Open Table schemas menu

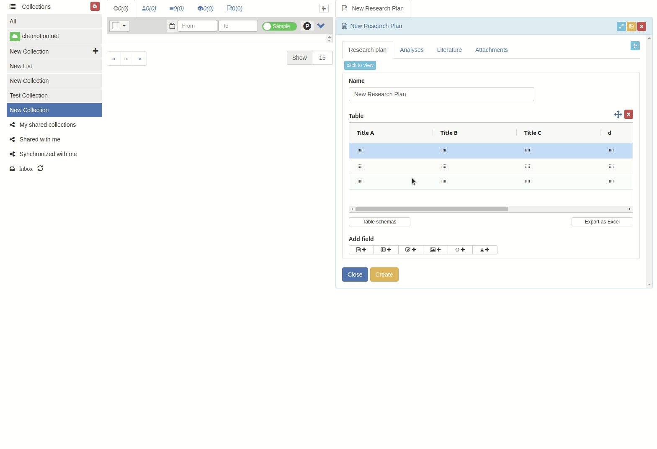(379, 222)
